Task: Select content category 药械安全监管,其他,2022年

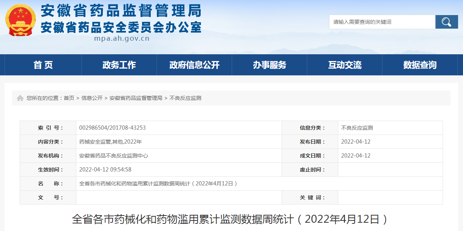Action: [x=110, y=142]
